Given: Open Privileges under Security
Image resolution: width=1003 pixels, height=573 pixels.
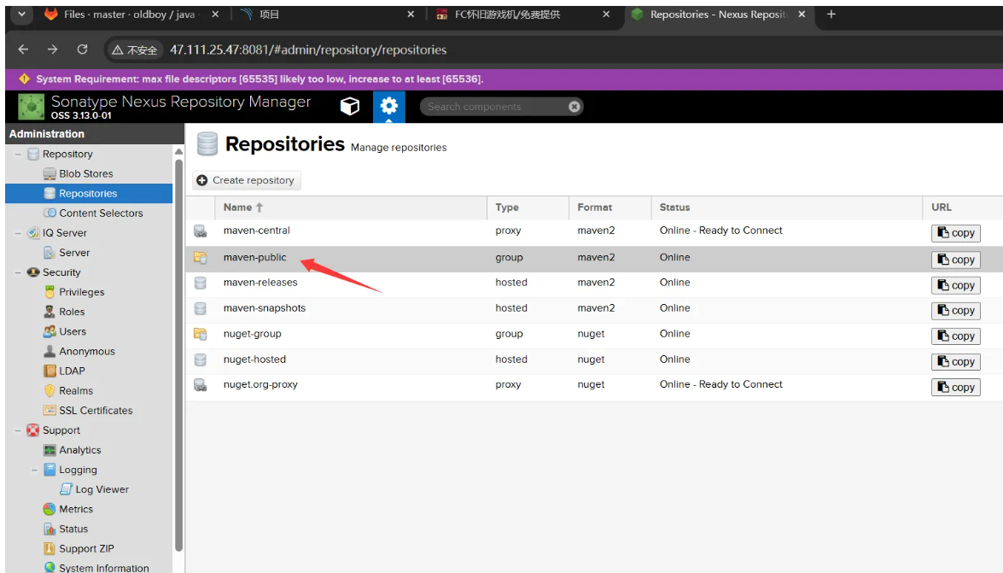Looking at the screenshot, I should pos(81,292).
